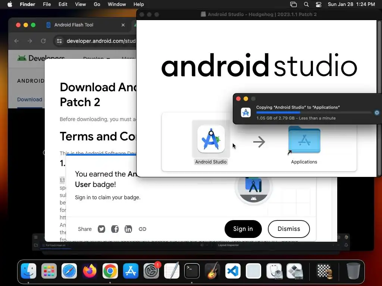The width and height of the screenshot is (382, 286).
Task: Open the Apple menu
Action: point(10,4)
